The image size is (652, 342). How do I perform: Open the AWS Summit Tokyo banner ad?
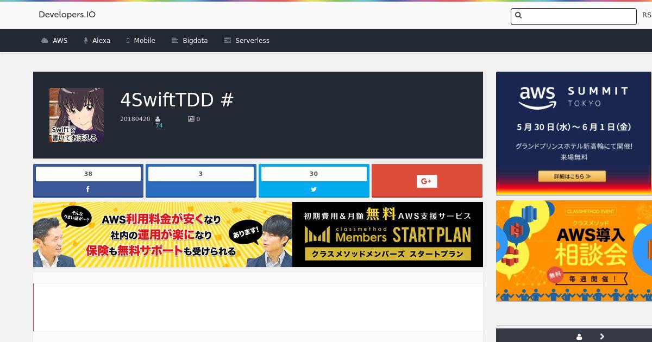pyautogui.click(x=574, y=134)
